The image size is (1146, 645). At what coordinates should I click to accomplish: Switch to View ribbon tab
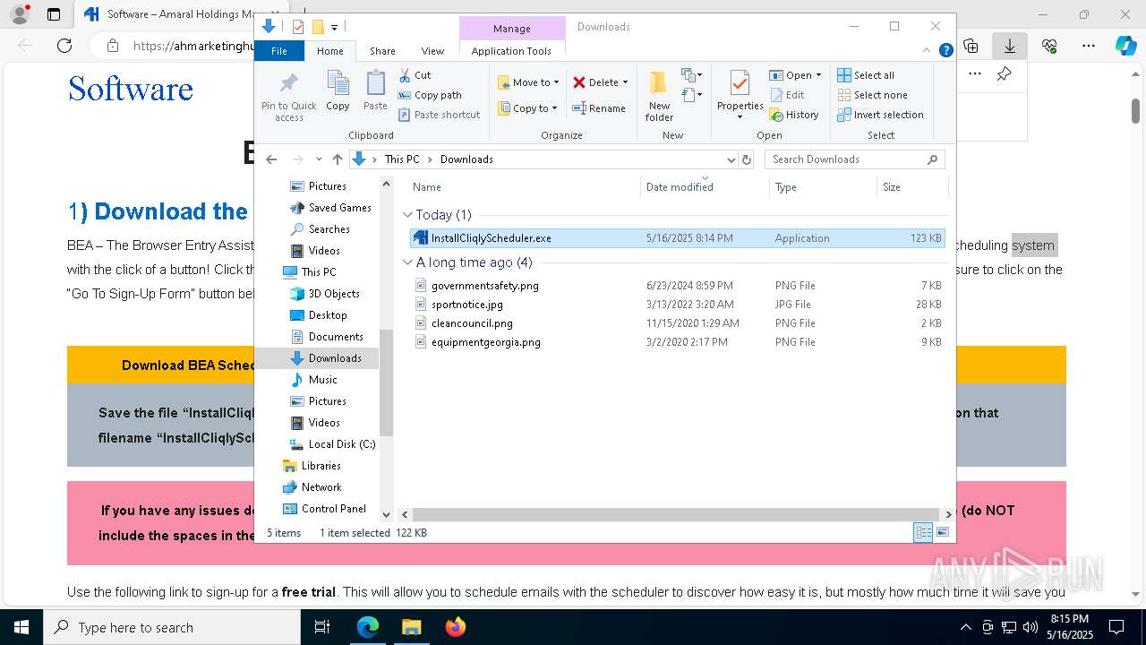pos(432,51)
